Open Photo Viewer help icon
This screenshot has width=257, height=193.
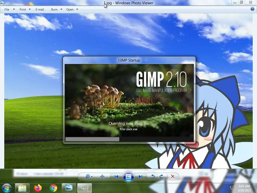click(x=252, y=9)
